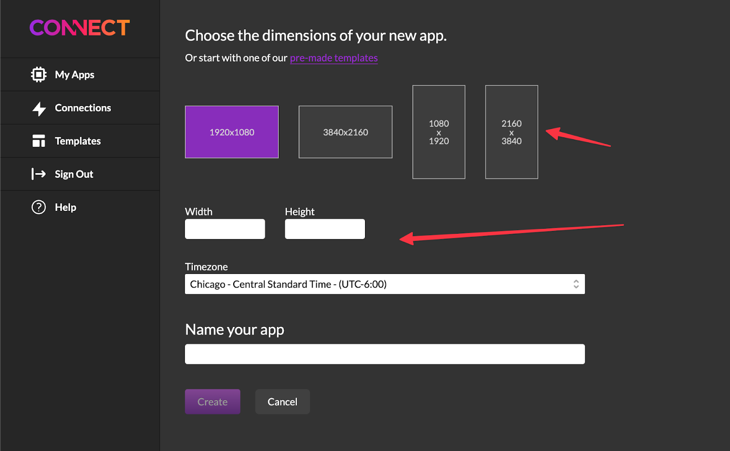
Task: Open My Apps from the sidebar menu
Action: point(74,74)
